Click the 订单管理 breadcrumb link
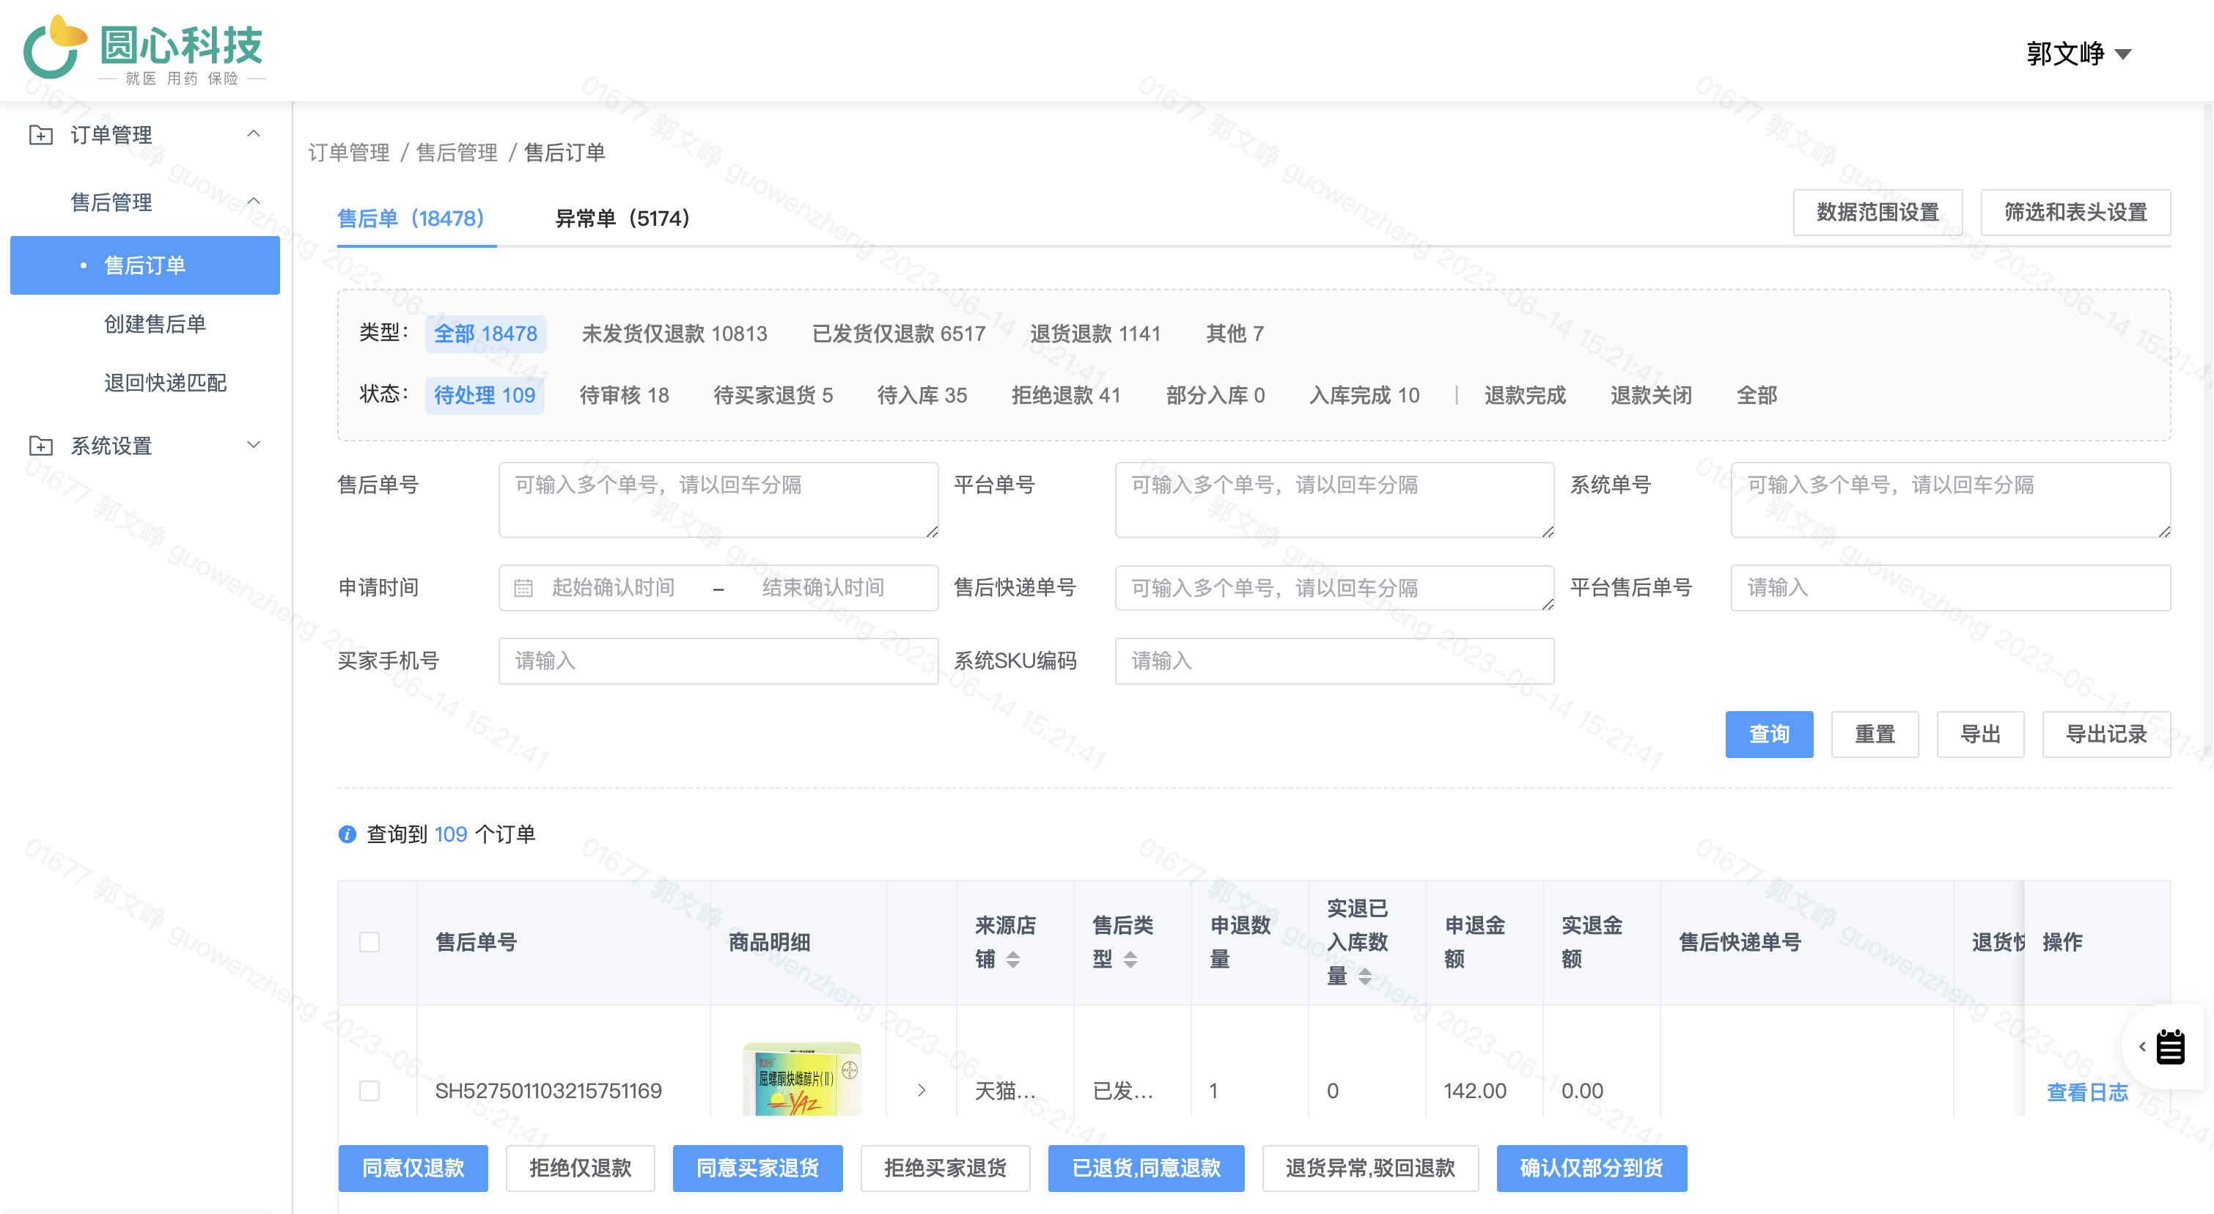The height and width of the screenshot is (1214, 2214). coord(349,153)
